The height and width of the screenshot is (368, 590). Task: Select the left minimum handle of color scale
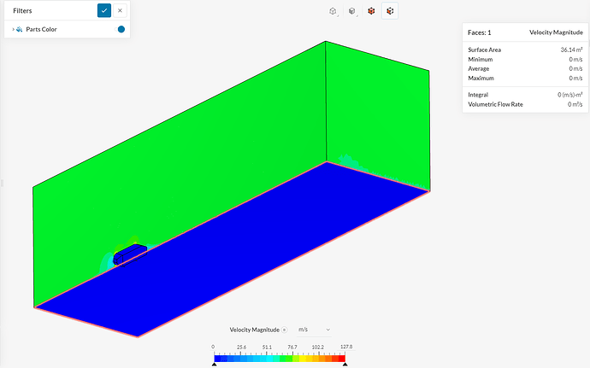point(215,365)
